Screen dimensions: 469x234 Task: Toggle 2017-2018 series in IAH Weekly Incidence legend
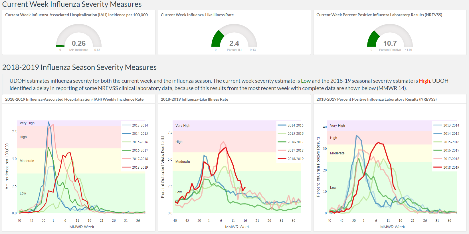pos(135,159)
